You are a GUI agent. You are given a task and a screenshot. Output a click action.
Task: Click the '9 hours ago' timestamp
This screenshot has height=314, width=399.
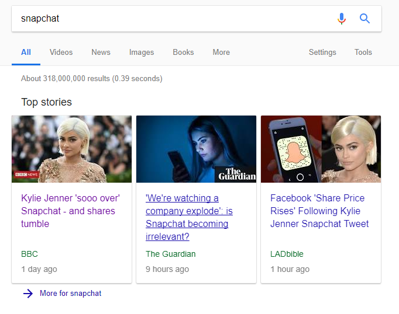[x=167, y=269]
